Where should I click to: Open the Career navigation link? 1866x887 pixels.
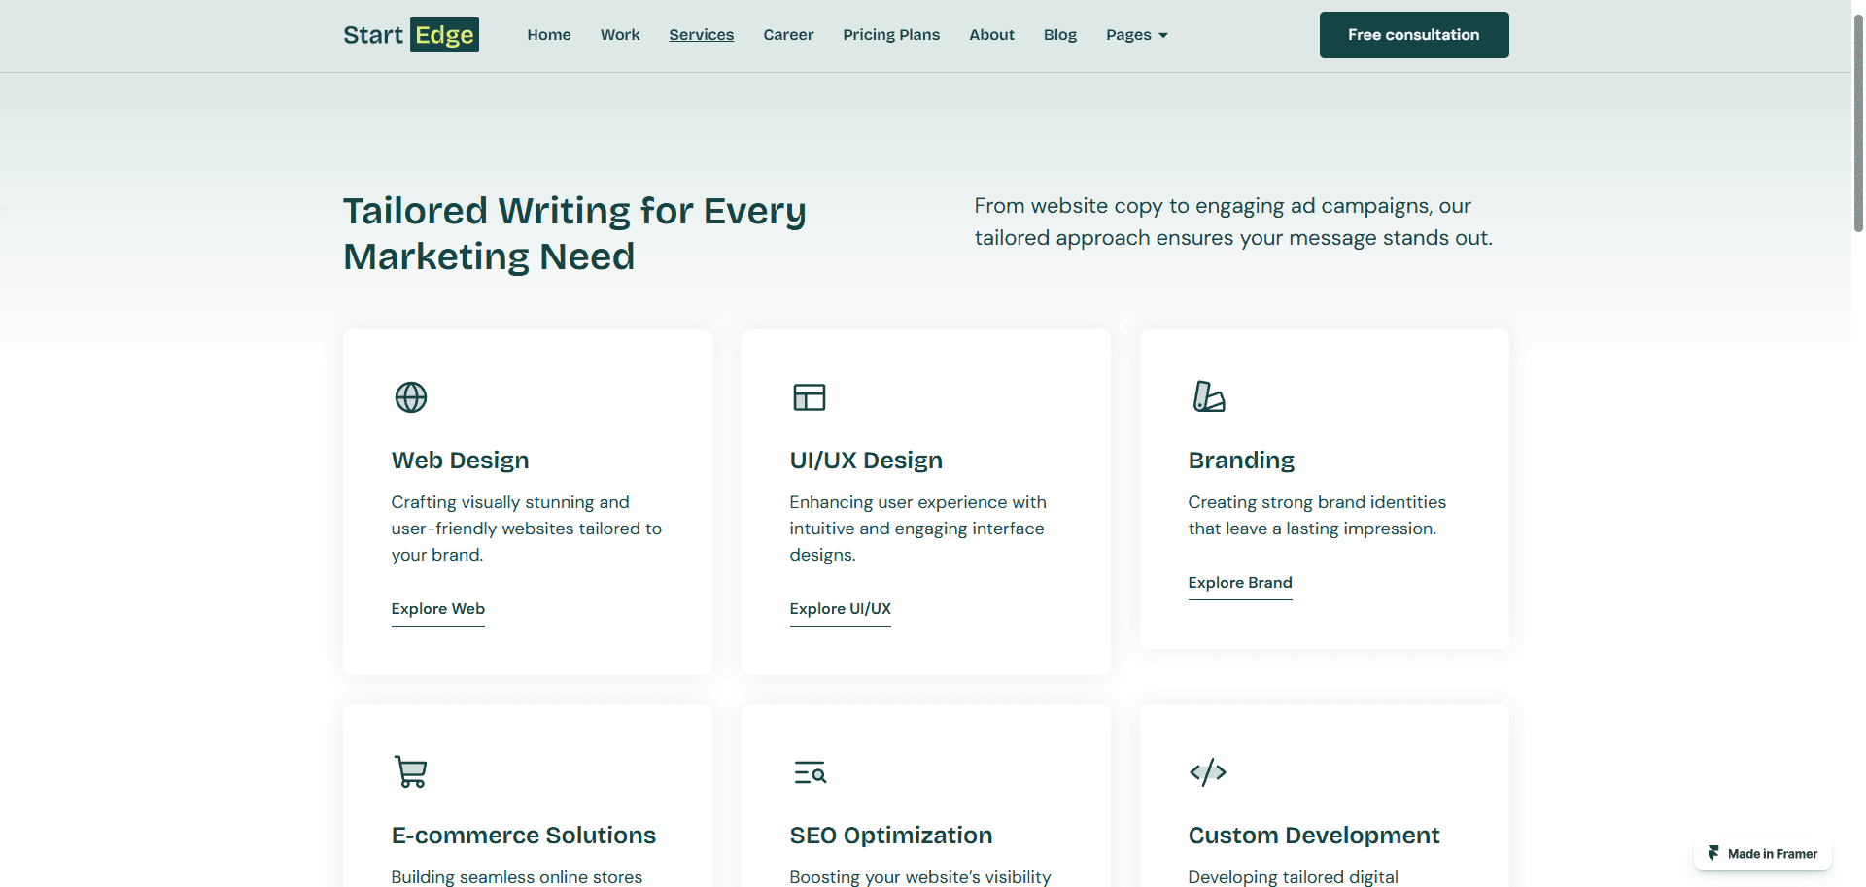[x=788, y=35]
